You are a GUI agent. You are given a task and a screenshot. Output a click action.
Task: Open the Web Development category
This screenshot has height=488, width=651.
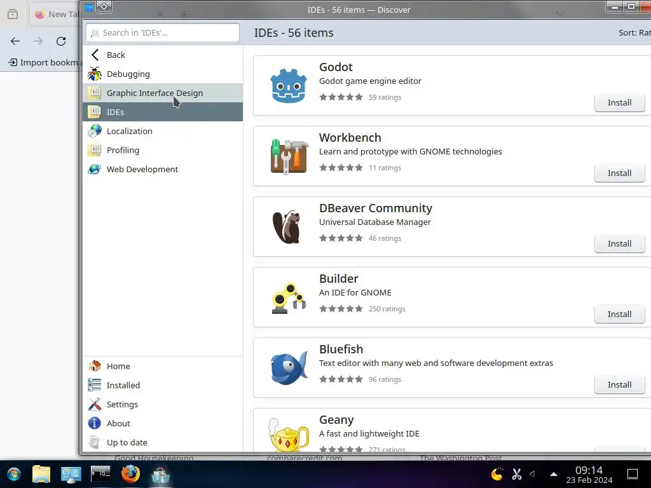pos(163,169)
